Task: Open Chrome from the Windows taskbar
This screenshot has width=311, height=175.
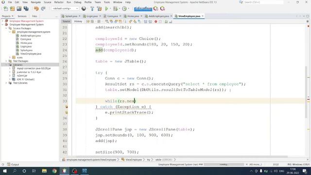Action: [54, 171]
